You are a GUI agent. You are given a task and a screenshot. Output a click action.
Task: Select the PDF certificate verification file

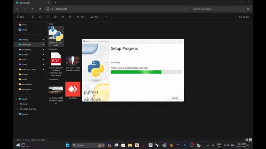coord(56,65)
